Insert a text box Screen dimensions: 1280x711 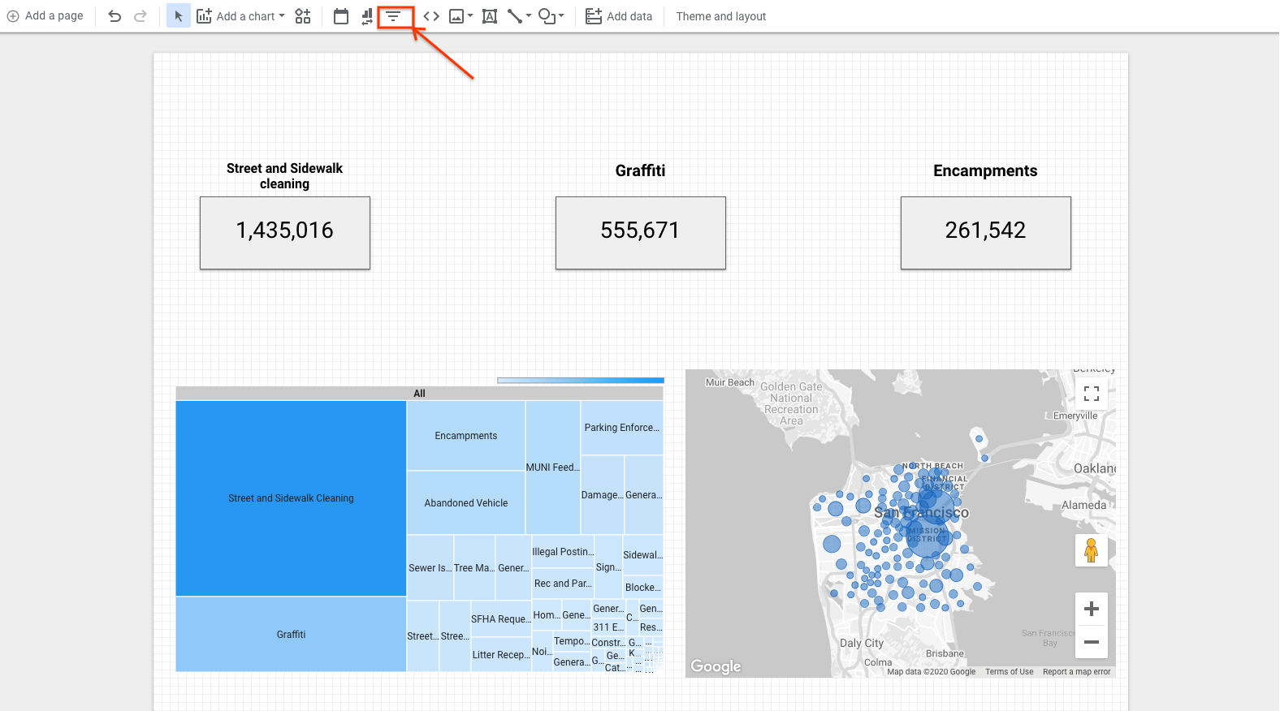(490, 16)
